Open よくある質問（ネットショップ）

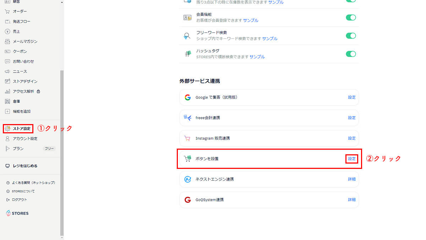[33, 182]
